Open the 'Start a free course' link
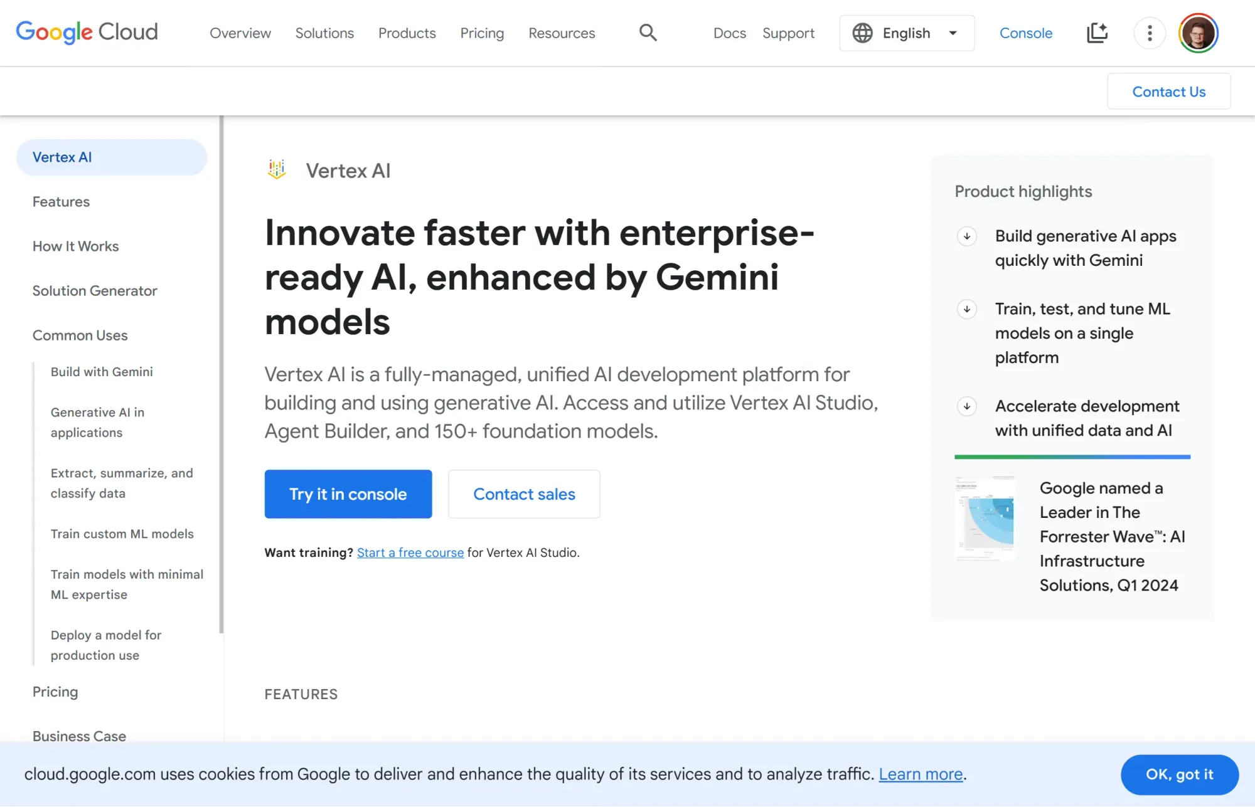Viewport: 1255px width, 807px height. click(x=410, y=552)
